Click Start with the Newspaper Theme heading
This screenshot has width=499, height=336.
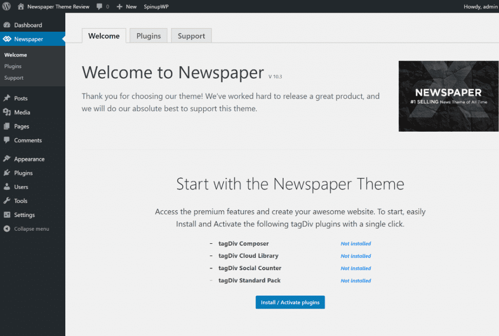tap(290, 184)
